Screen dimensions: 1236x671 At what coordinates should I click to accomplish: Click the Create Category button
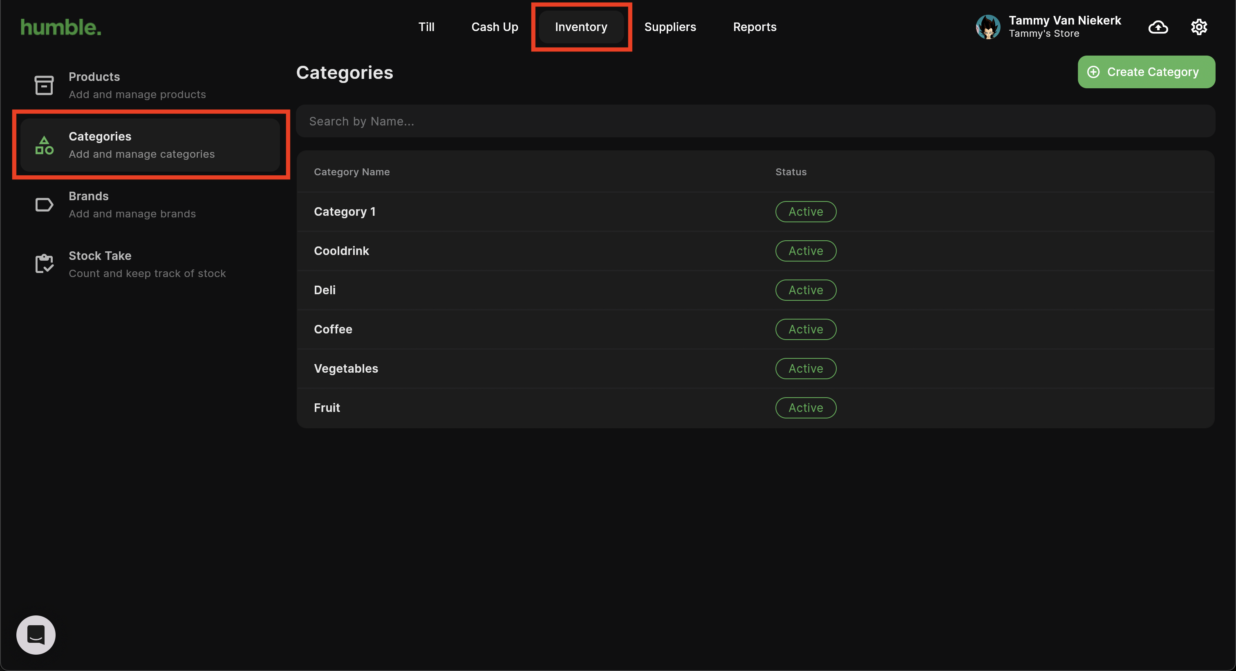[x=1146, y=72]
